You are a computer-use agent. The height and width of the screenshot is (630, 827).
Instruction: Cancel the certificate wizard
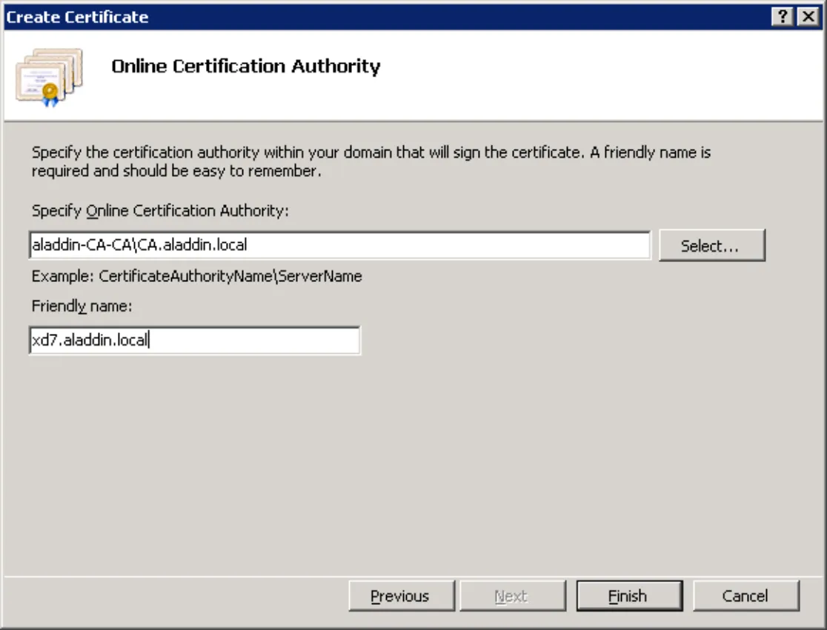[745, 596]
